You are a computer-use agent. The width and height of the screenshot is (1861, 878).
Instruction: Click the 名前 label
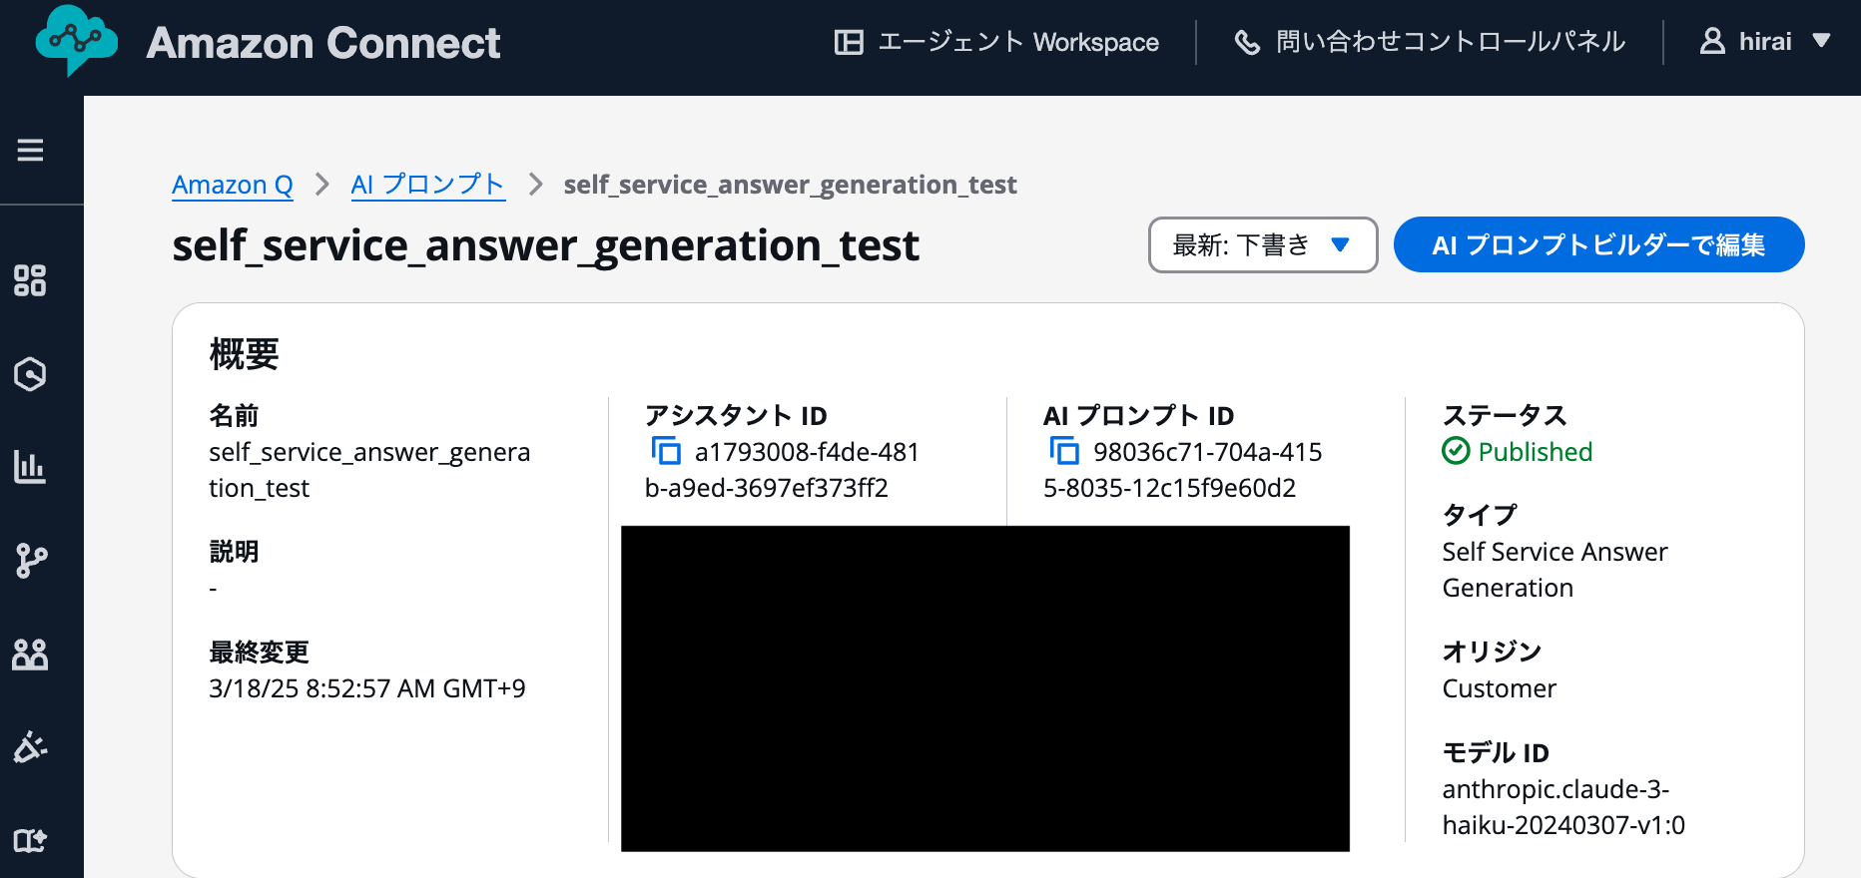coord(234,415)
